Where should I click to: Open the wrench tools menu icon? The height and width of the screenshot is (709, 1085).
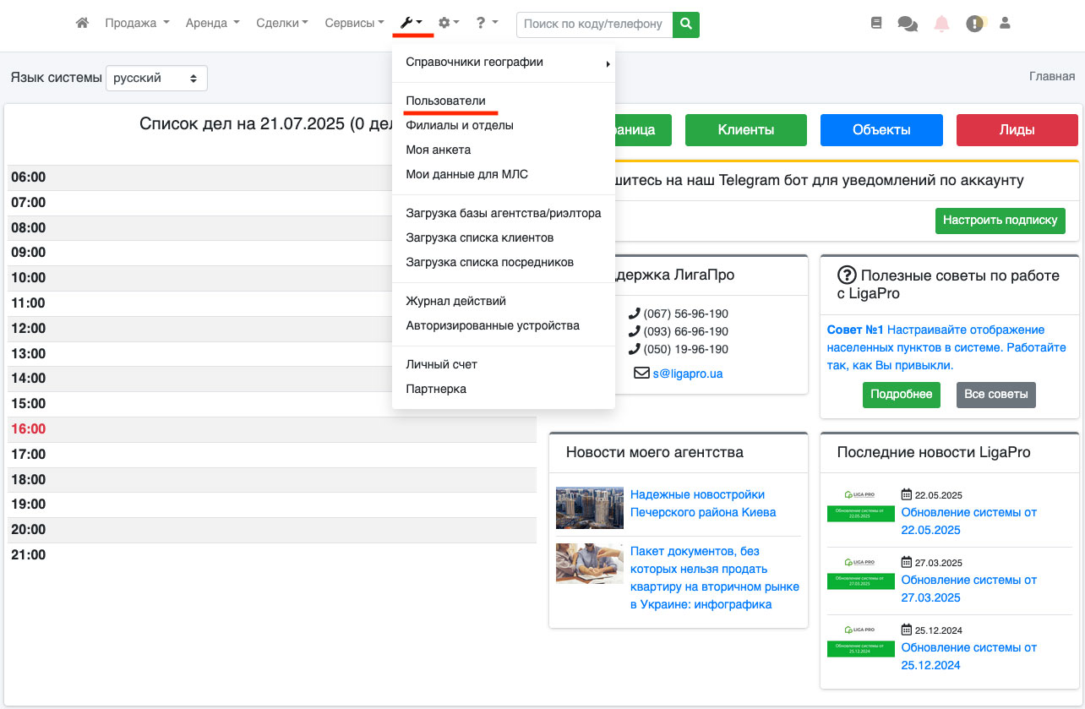412,24
